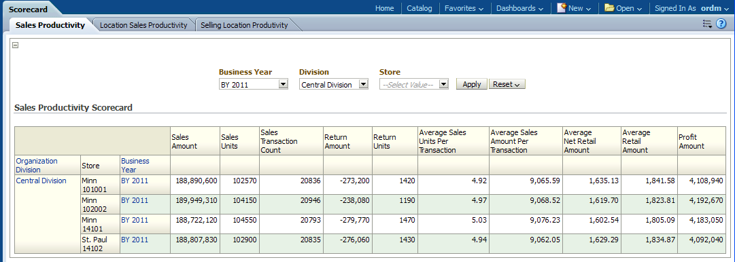
Task: Click the New document star icon
Action: click(x=562, y=8)
